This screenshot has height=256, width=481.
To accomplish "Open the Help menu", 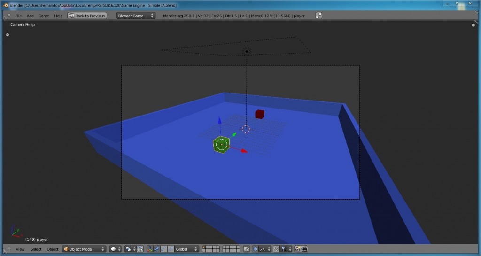I will pyautogui.click(x=58, y=16).
